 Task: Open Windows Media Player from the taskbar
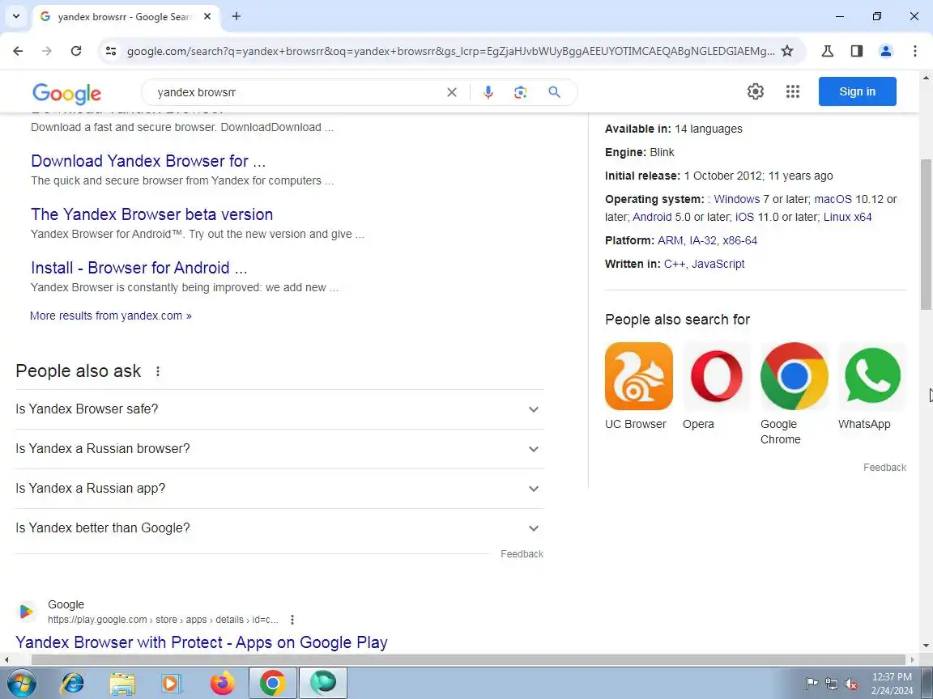tap(172, 684)
